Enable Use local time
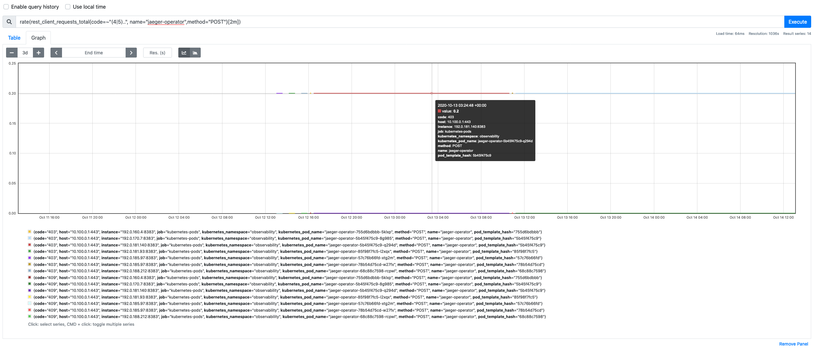815x350 pixels. click(67, 6)
